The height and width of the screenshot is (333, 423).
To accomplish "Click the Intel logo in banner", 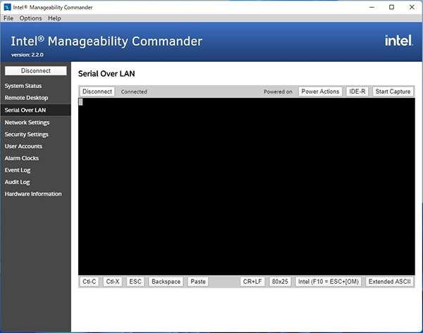I will [399, 40].
